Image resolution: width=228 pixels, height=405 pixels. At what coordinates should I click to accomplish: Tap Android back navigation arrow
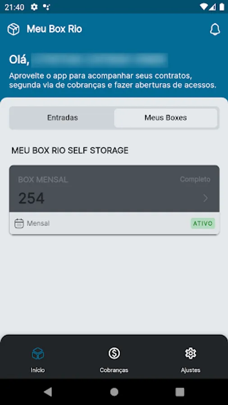pyautogui.click(x=48, y=392)
